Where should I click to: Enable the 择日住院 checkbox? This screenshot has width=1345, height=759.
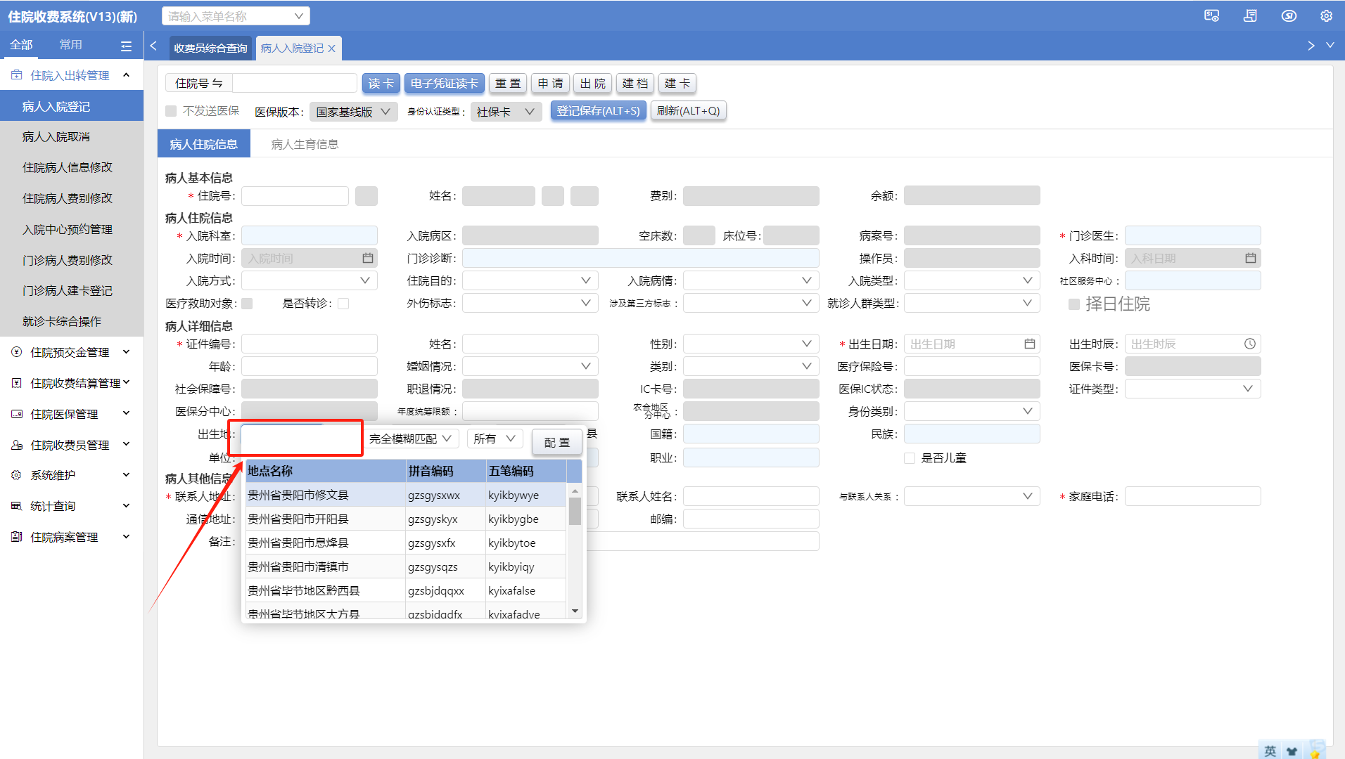[1074, 304]
